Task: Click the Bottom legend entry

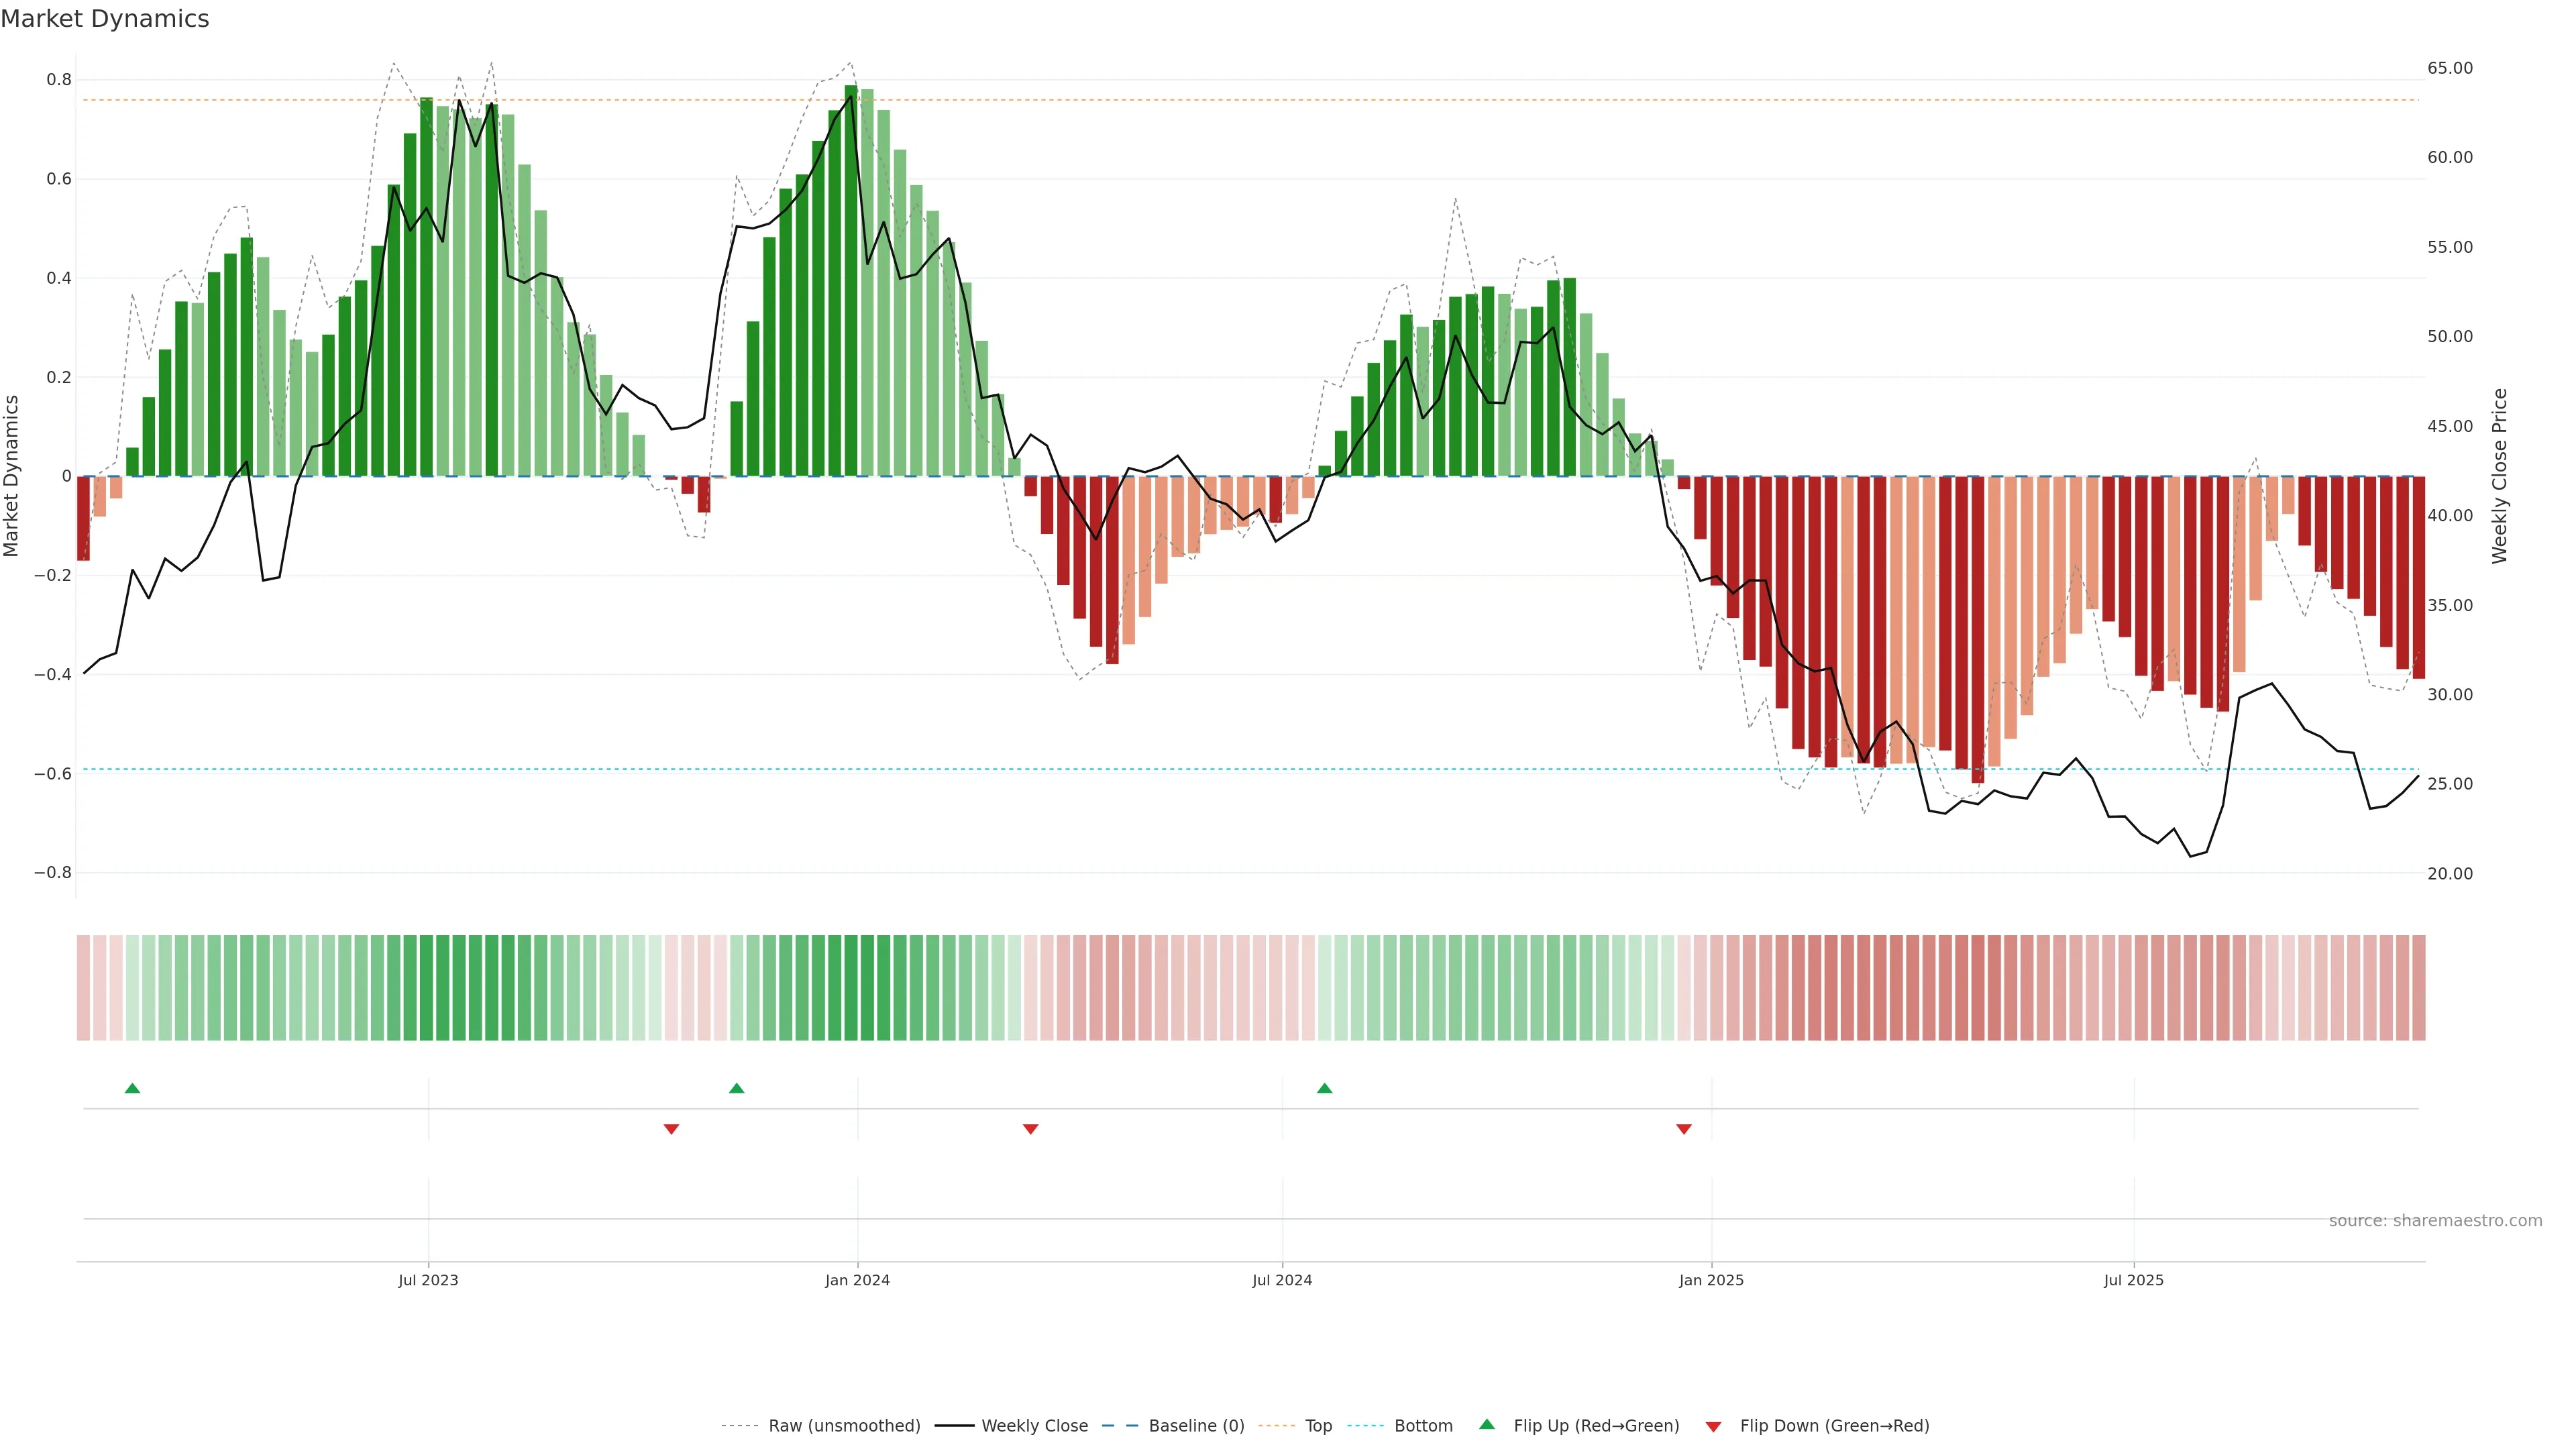Action: click(1423, 1426)
